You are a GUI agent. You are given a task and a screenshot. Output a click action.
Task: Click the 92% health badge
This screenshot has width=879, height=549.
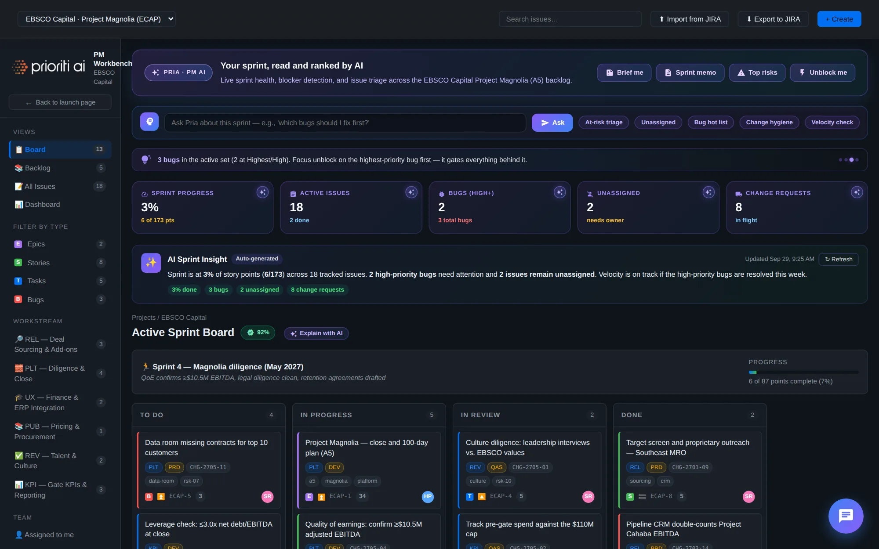click(258, 332)
